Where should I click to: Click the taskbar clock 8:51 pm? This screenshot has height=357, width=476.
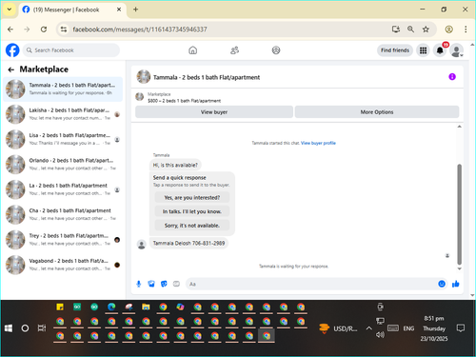[434, 318]
